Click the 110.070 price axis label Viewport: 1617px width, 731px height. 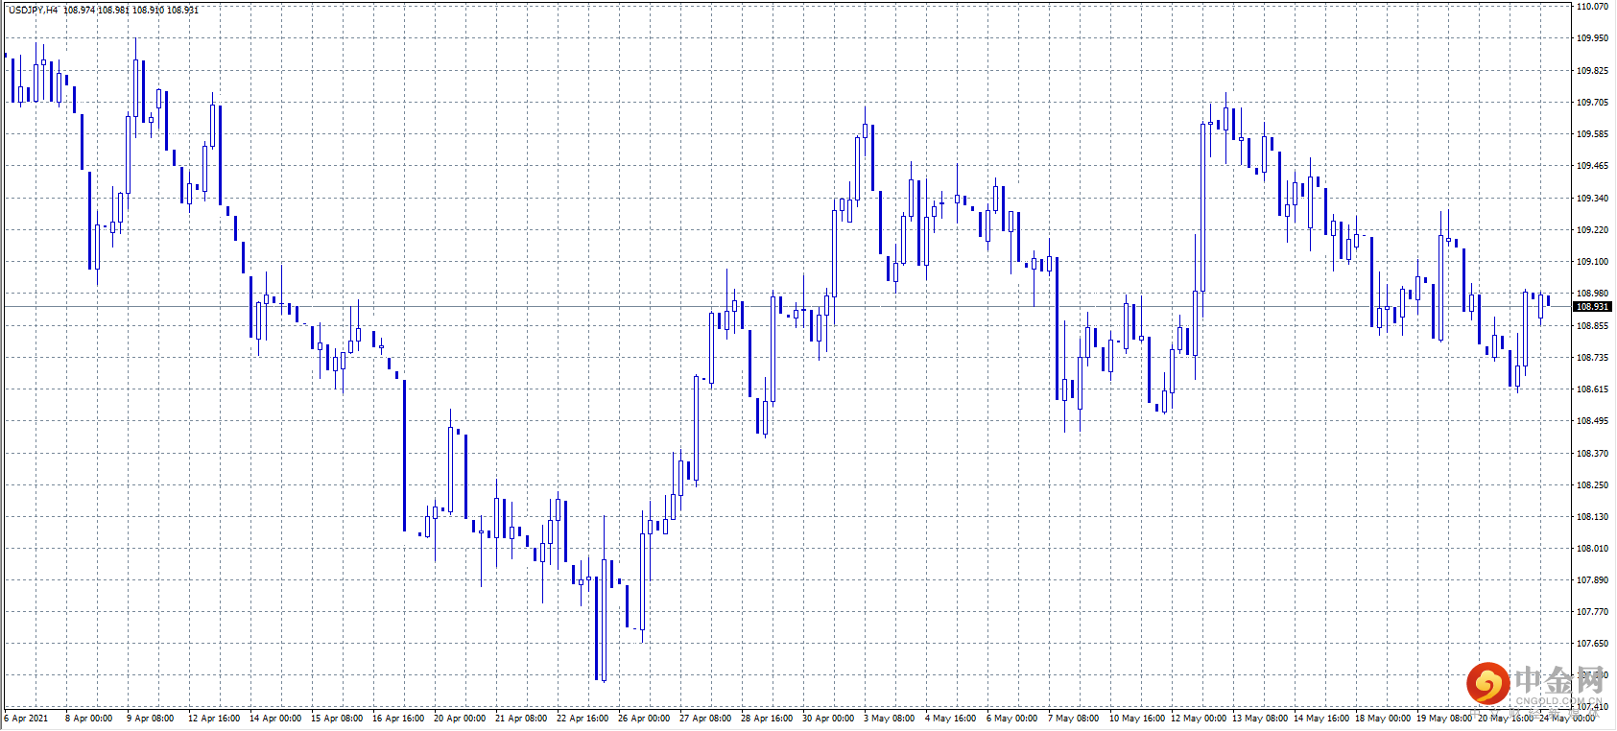point(1593,7)
